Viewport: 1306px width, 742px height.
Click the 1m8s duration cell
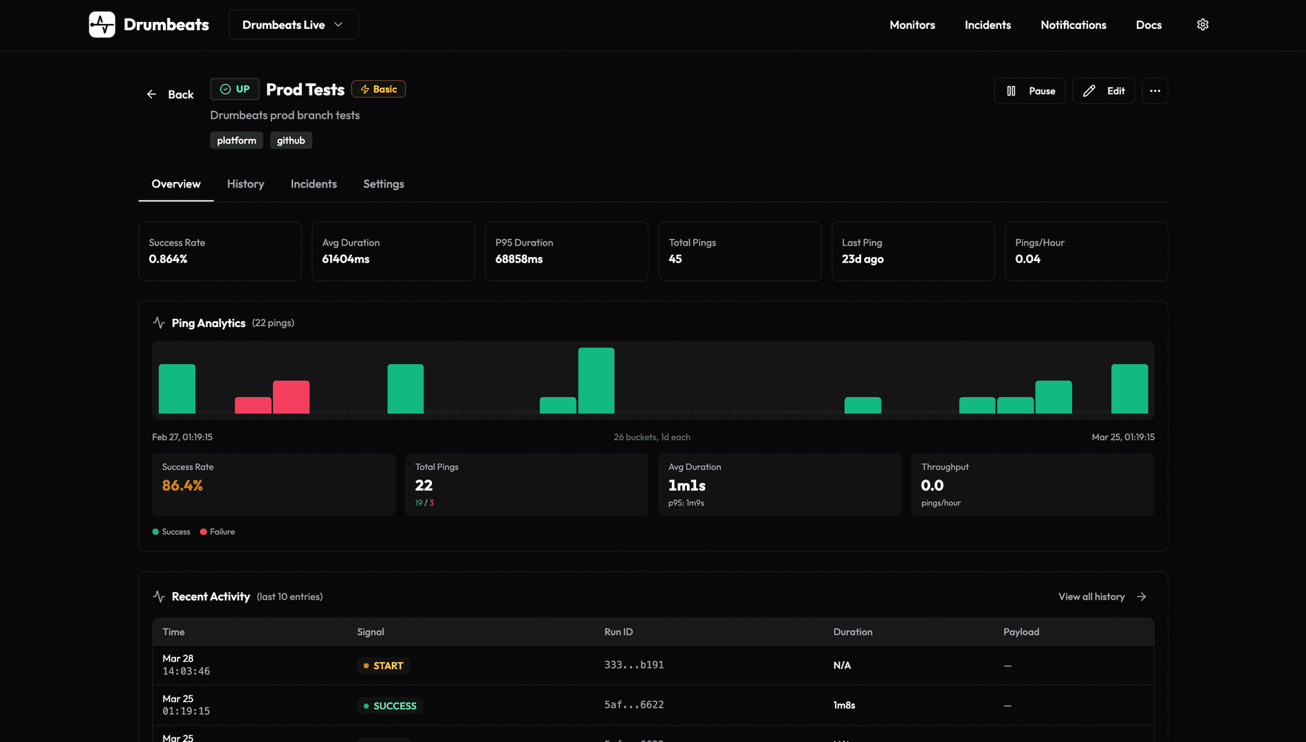tap(844, 706)
